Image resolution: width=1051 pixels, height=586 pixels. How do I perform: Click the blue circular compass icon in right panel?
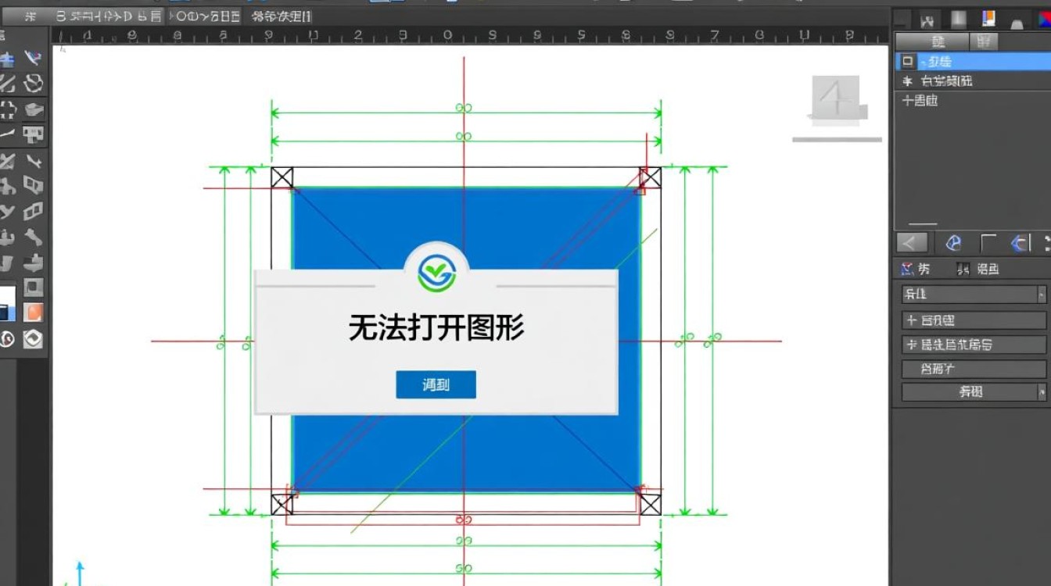coord(952,243)
